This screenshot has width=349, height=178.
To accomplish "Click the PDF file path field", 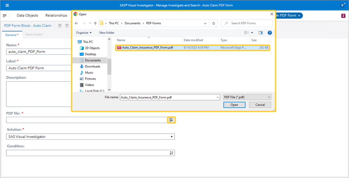I will (x=87, y=120).
